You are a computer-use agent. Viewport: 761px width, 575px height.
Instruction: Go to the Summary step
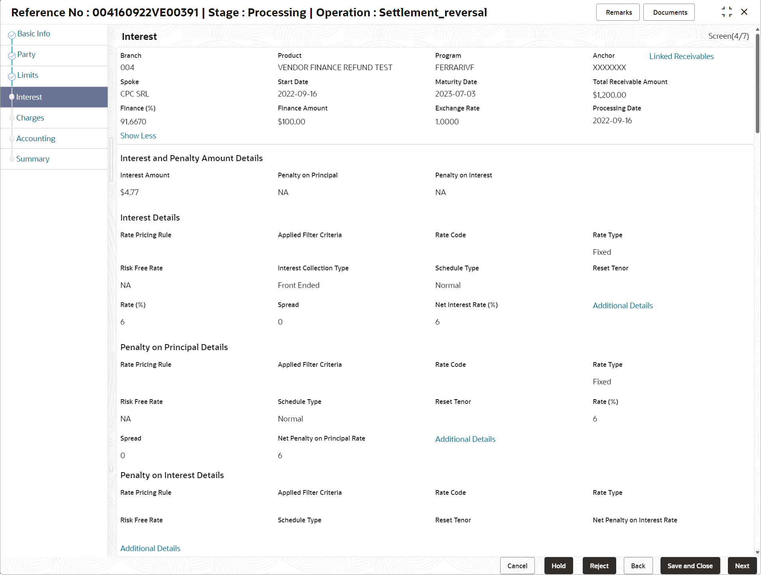[x=33, y=159]
